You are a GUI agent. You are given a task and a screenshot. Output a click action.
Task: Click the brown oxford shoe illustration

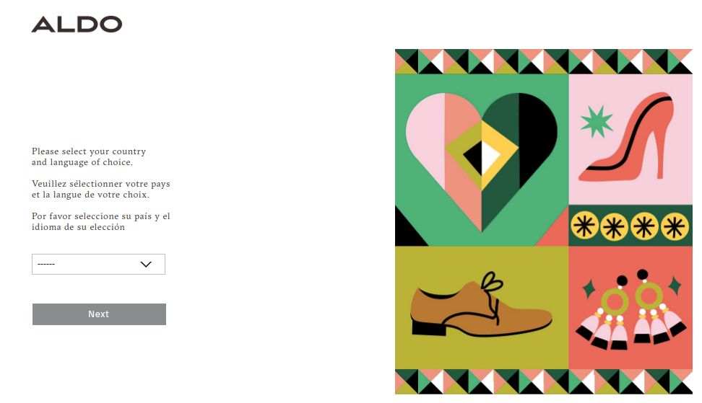click(x=481, y=305)
